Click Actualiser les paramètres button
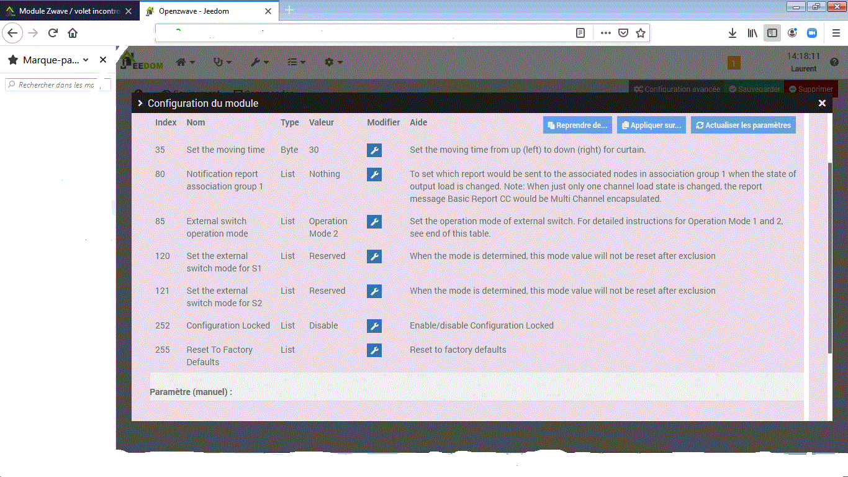The width and height of the screenshot is (848, 477). click(x=743, y=125)
